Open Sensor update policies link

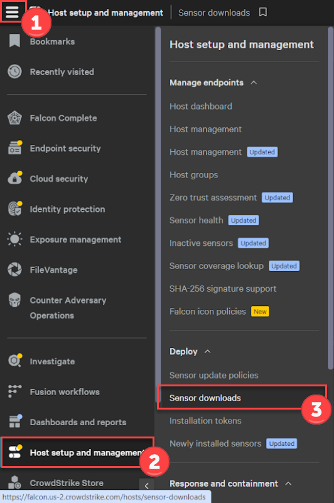(214, 375)
